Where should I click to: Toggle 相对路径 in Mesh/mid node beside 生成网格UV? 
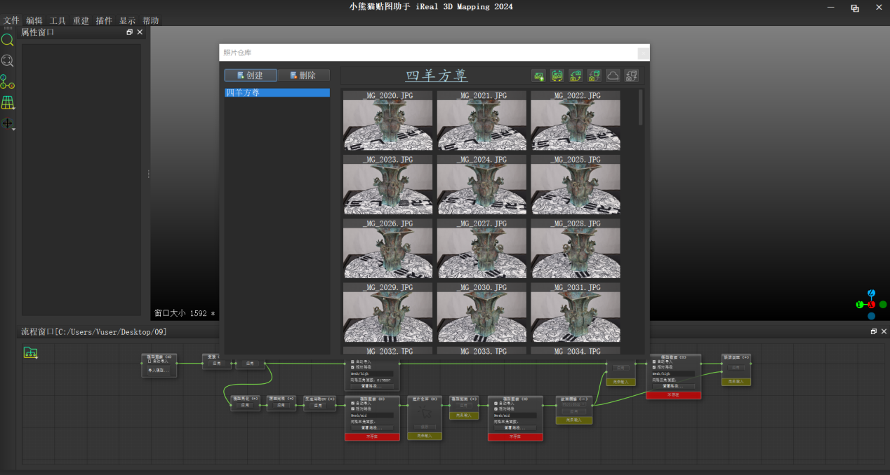point(352,408)
